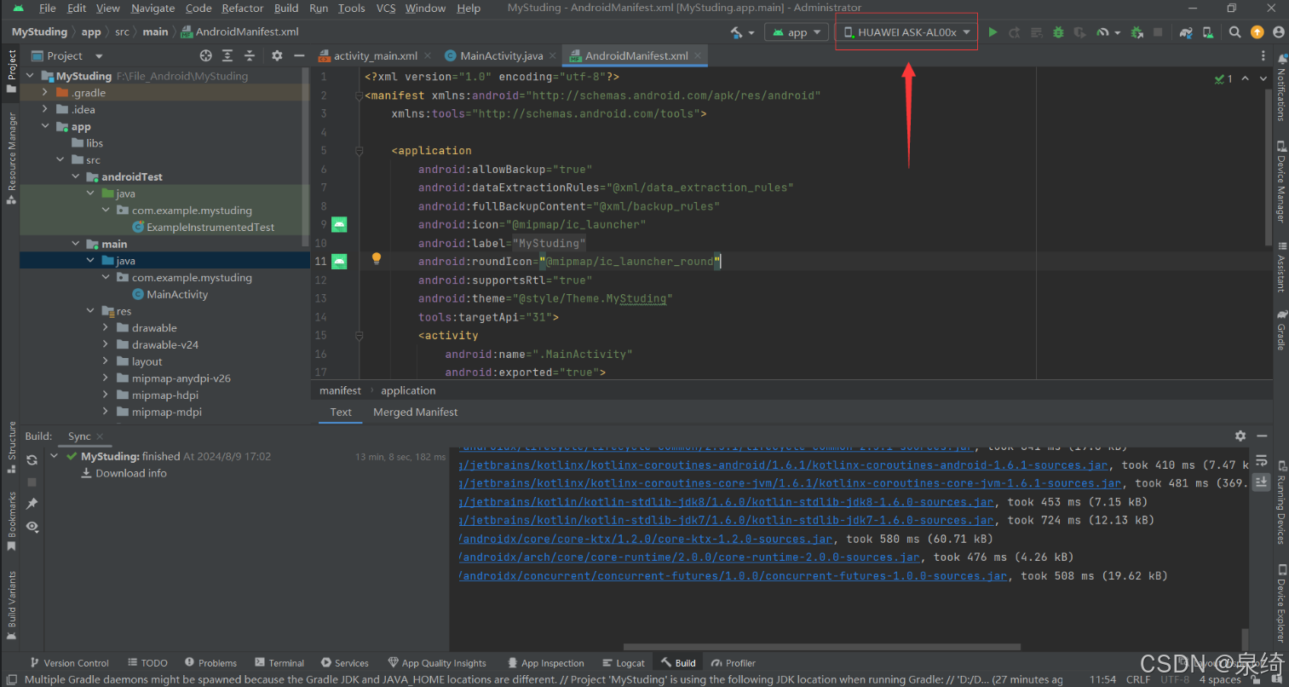The image size is (1289, 687).
Task: Open App Quality Insights window
Action: coord(437,663)
